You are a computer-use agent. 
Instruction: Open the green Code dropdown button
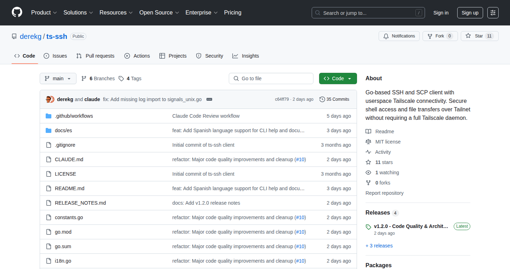click(x=338, y=78)
